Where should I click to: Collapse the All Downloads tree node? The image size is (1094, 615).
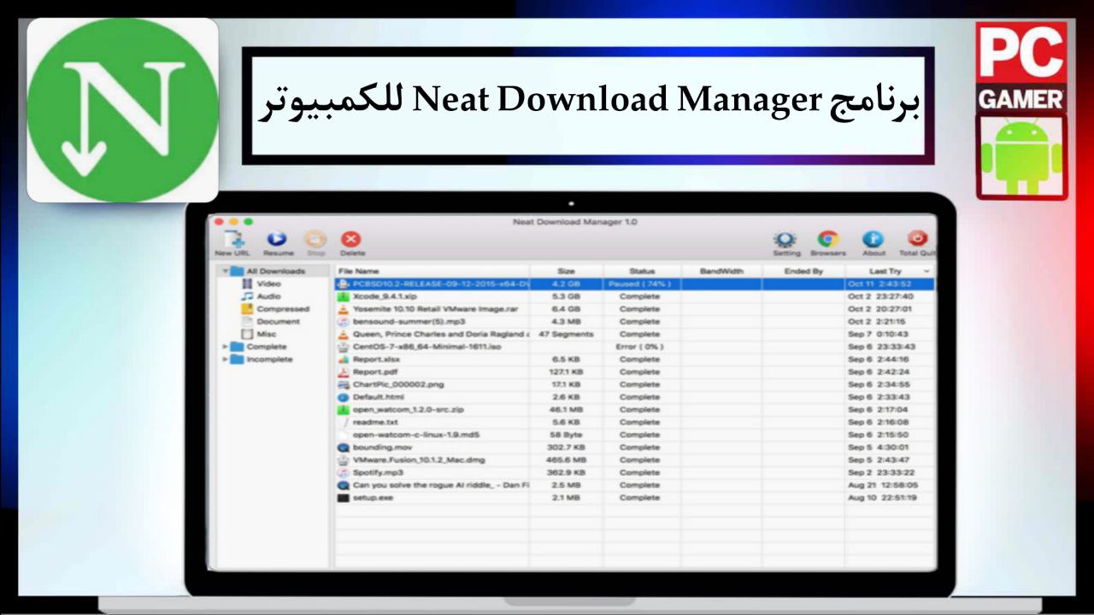[x=225, y=271]
